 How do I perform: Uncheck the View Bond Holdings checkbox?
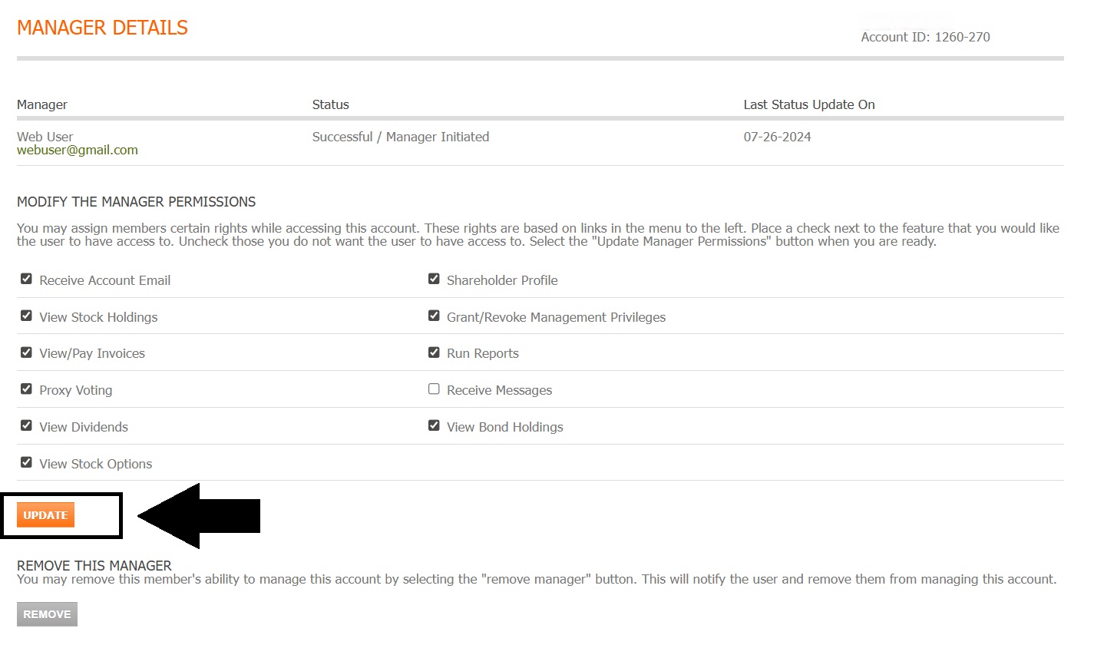point(434,425)
